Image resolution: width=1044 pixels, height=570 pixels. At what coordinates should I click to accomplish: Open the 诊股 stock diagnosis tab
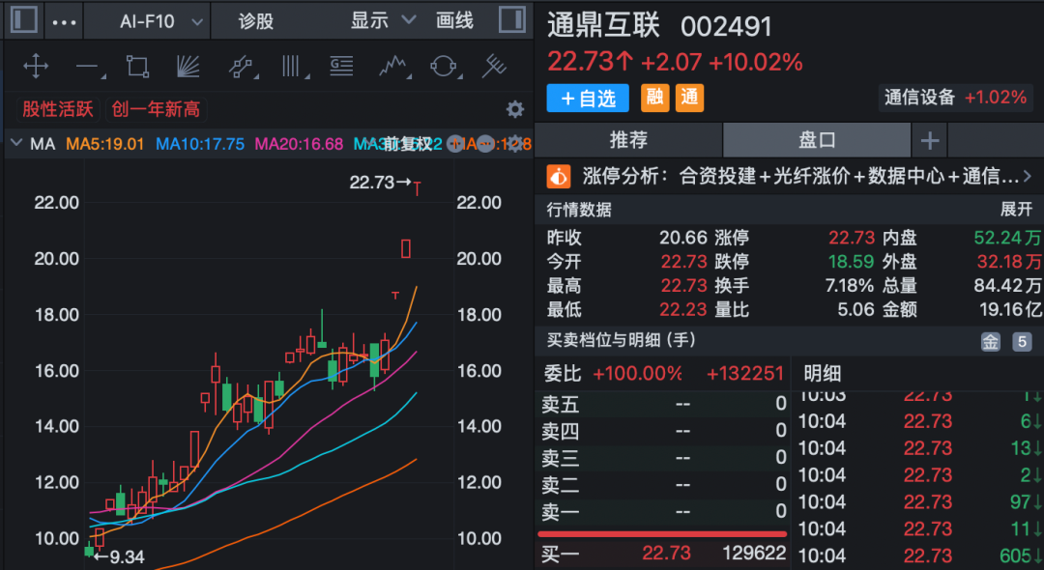click(256, 21)
